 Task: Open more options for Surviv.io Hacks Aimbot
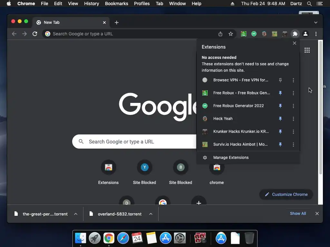pyautogui.click(x=293, y=144)
